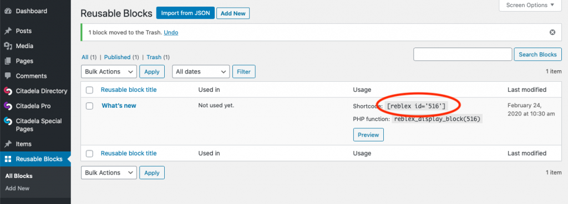Show Published blocks filter link

click(117, 57)
